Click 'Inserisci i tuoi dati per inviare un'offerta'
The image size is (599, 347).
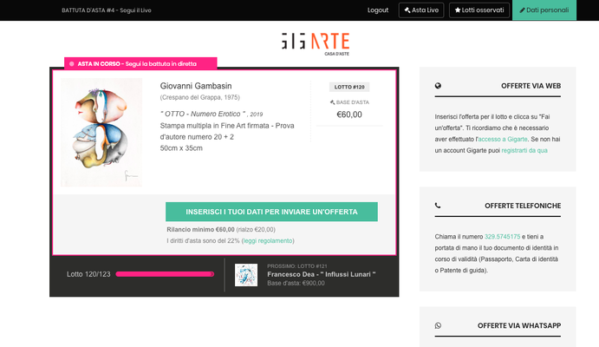click(271, 212)
